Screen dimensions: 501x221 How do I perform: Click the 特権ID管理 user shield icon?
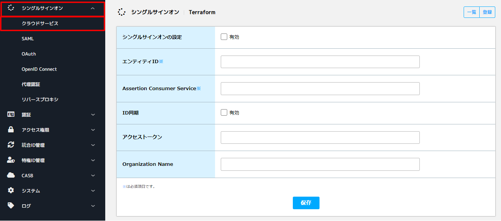pos(11,160)
